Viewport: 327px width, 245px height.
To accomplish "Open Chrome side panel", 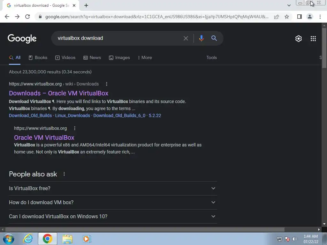I will click(x=300, y=17).
